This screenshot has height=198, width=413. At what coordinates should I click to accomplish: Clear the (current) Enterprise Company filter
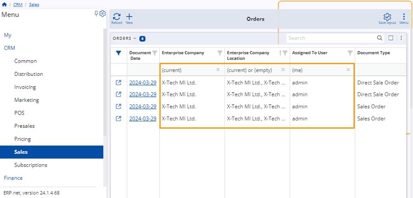point(218,70)
